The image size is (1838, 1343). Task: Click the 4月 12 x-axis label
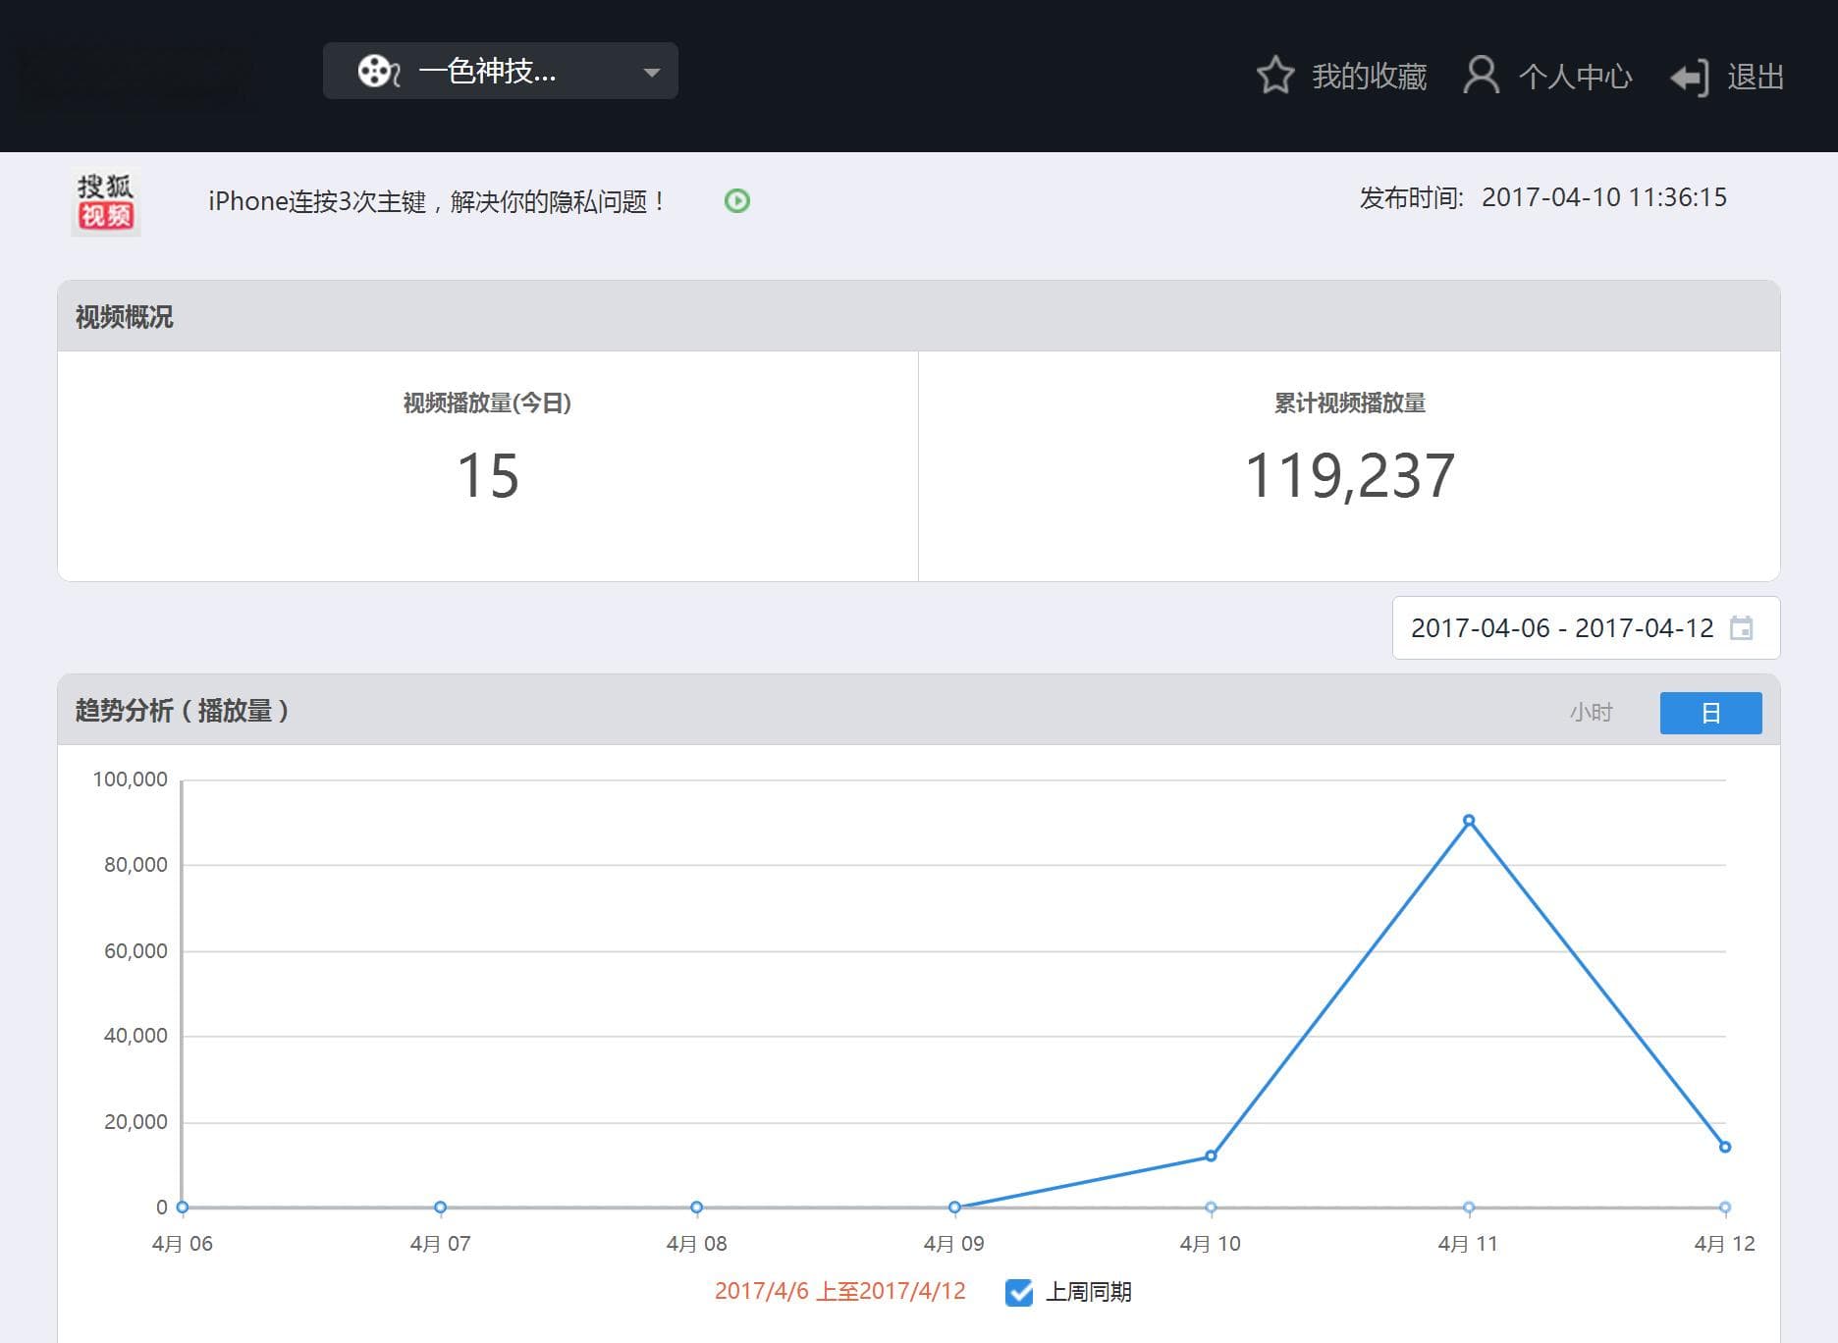(x=1725, y=1244)
